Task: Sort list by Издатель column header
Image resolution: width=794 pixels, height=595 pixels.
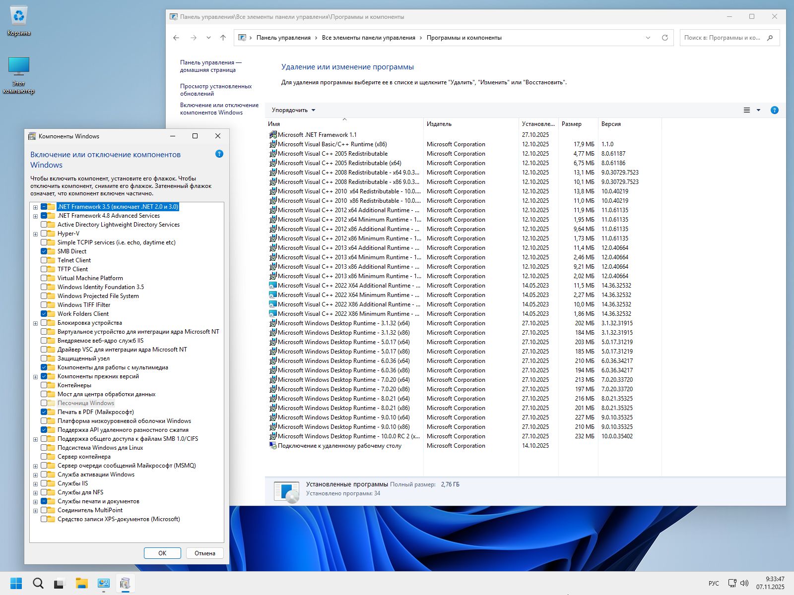Action: coord(439,124)
